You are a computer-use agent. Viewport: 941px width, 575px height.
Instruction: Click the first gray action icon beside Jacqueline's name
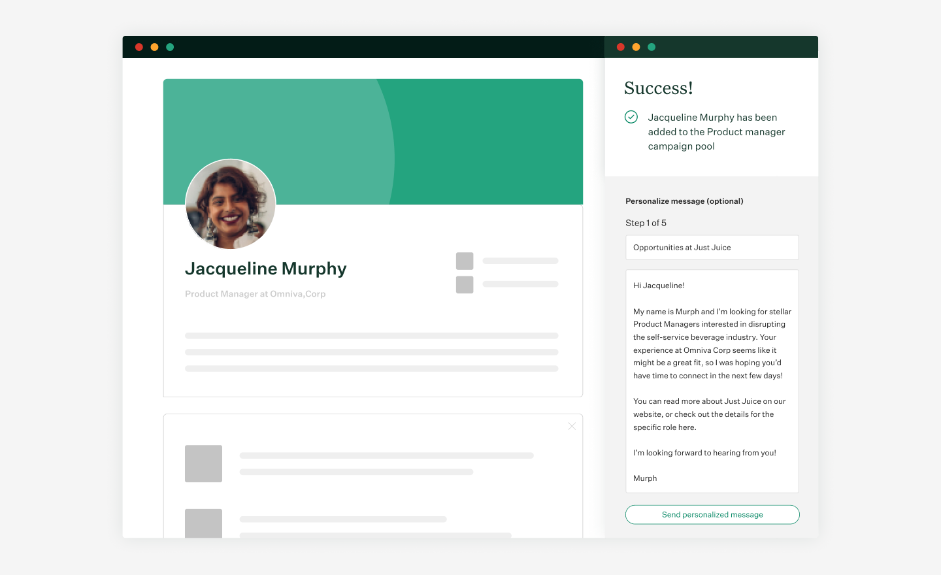(x=464, y=261)
